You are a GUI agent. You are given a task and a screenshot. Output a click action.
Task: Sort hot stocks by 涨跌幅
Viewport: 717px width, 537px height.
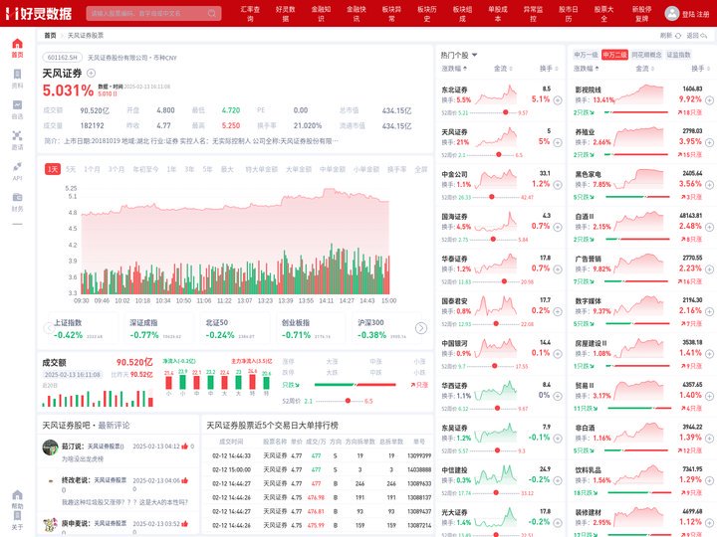pyautogui.click(x=454, y=69)
